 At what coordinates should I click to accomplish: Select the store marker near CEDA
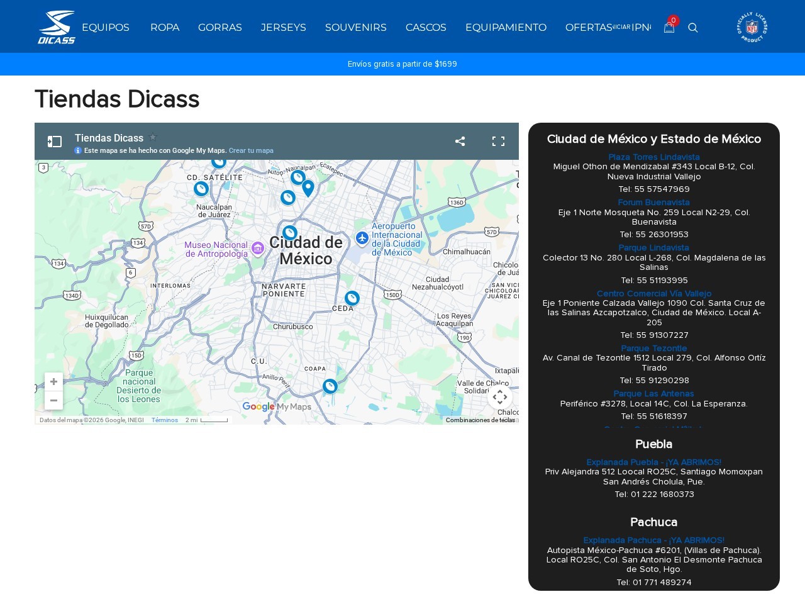[352, 298]
